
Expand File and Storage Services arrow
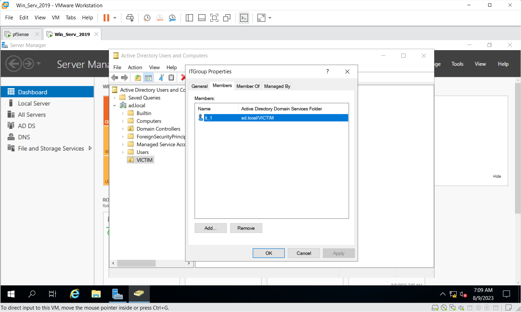90,148
